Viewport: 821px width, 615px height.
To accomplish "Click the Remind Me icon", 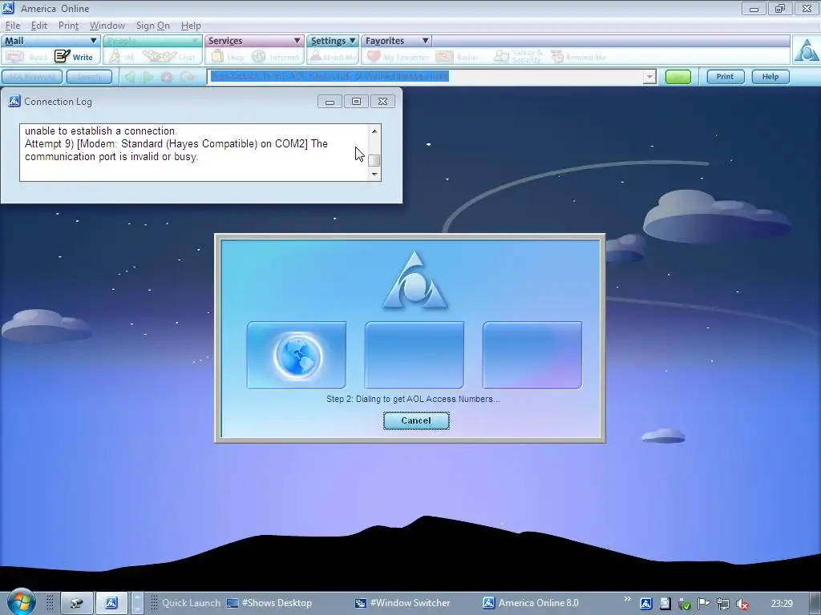I will coord(557,56).
